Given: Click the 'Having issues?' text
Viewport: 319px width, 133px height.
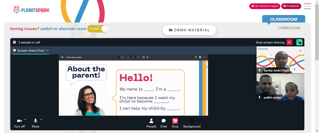Looking at the screenshot, I should pyautogui.click(x=25, y=29).
